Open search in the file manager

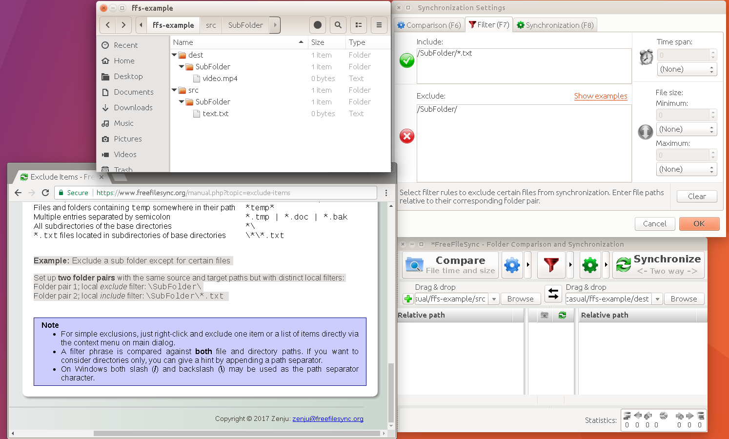point(338,25)
